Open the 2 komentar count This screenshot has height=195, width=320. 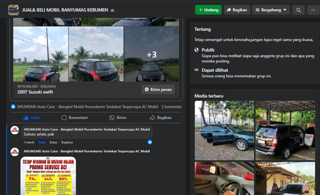[x=172, y=106]
